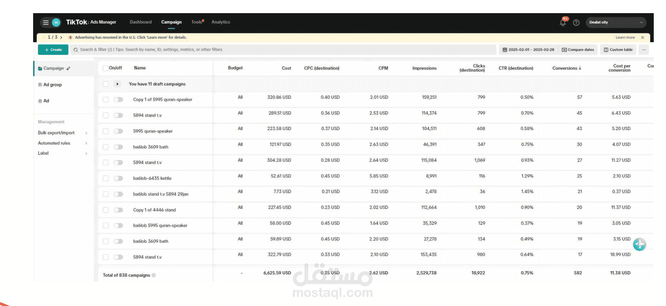
Task: Toggle on ba6lob 5995 quran-speaker campaign
Action: tap(118, 226)
